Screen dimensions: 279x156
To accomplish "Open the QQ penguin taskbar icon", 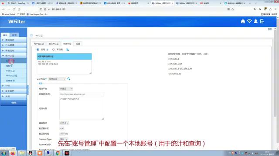I will click(x=31, y=153).
